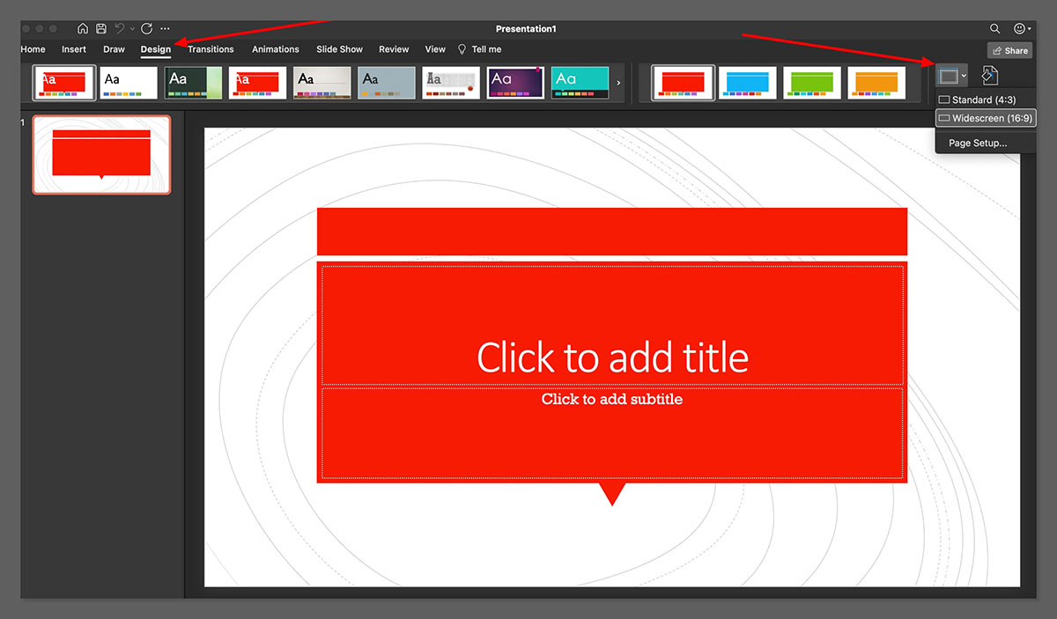Viewport: 1057px width, 619px height.
Task: Apply the blue color variant
Action: tap(748, 83)
